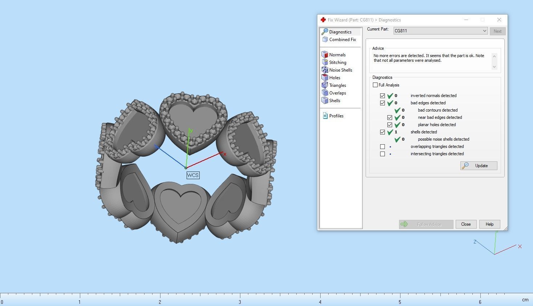Viewport: 533px width, 306px height.
Task: Uncheck planar holes detected checkbox
Action: click(x=390, y=125)
